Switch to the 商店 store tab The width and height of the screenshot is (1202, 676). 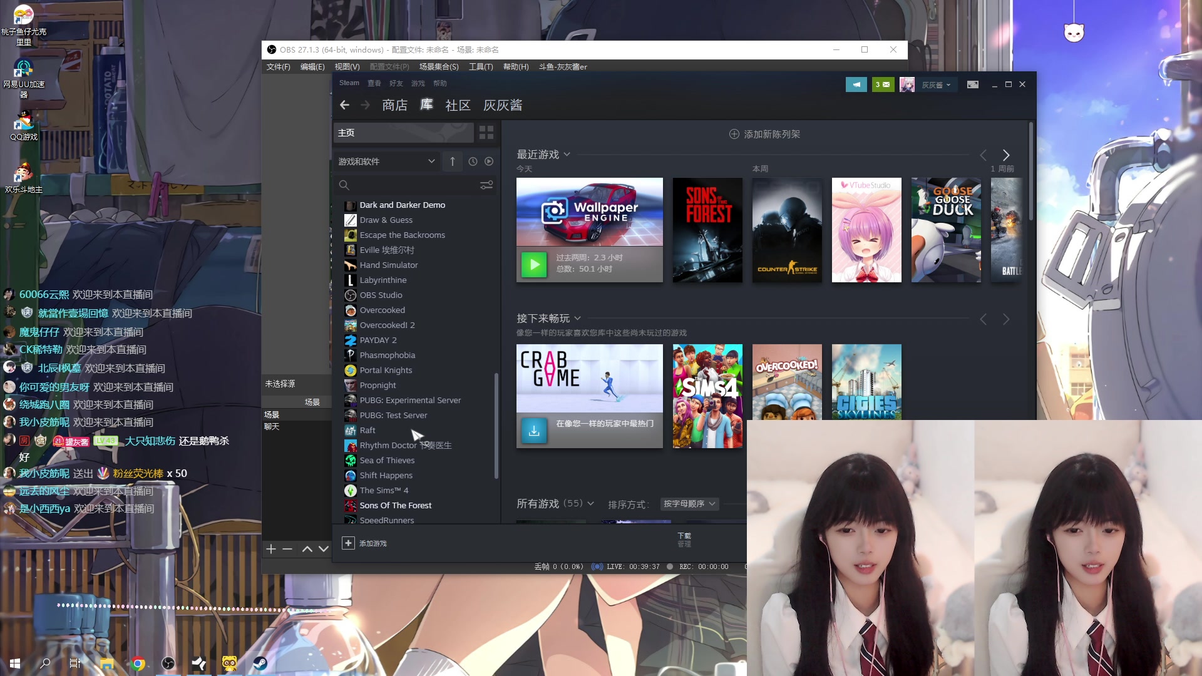tap(395, 105)
